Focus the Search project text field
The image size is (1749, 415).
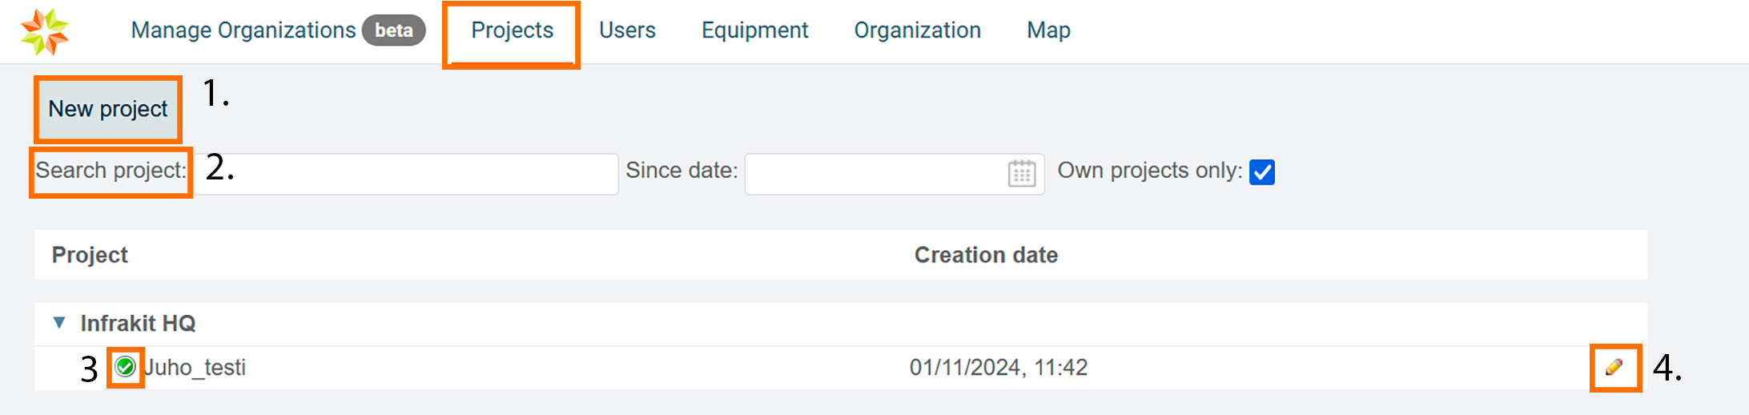[406, 173]
